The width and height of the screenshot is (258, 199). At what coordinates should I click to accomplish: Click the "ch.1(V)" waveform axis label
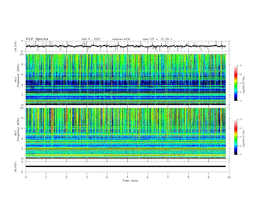pos(16,46)
